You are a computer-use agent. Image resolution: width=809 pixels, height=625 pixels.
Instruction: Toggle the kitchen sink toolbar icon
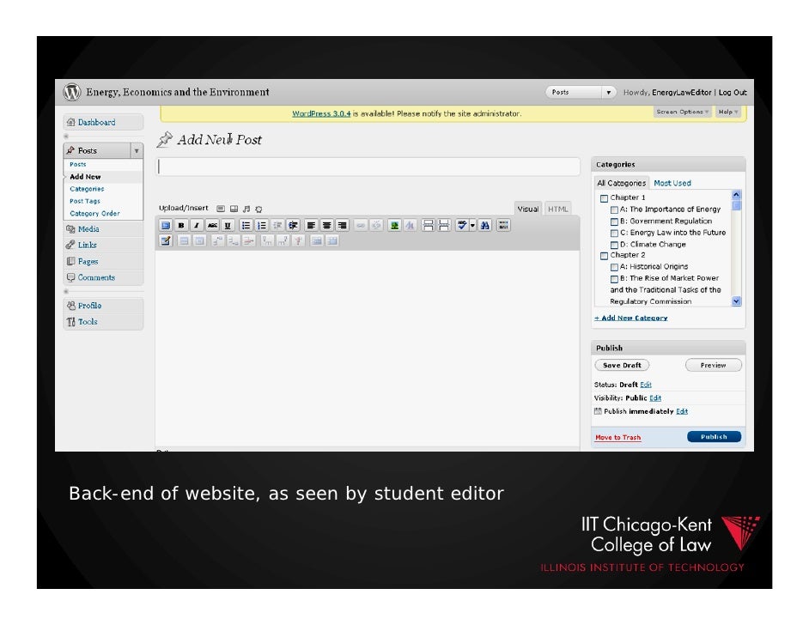pos(503,225)
